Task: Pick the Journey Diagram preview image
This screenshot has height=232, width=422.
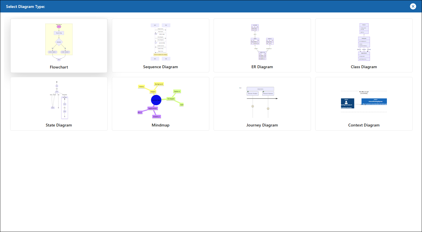Action: pyautogui.click(x=262, y=100)
